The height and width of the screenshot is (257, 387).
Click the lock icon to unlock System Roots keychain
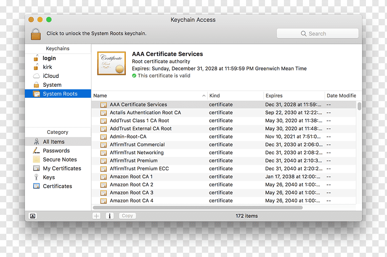point(36,34)
